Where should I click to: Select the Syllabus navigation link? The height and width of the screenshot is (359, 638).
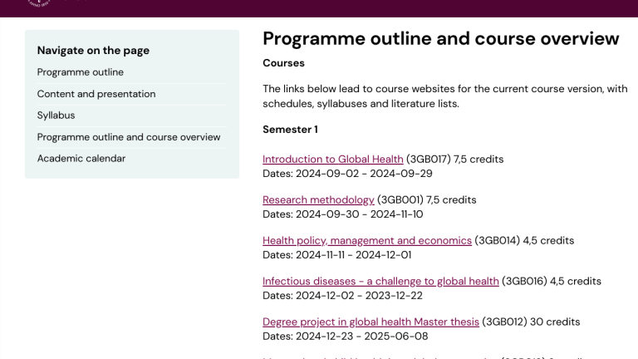point(56,116)
